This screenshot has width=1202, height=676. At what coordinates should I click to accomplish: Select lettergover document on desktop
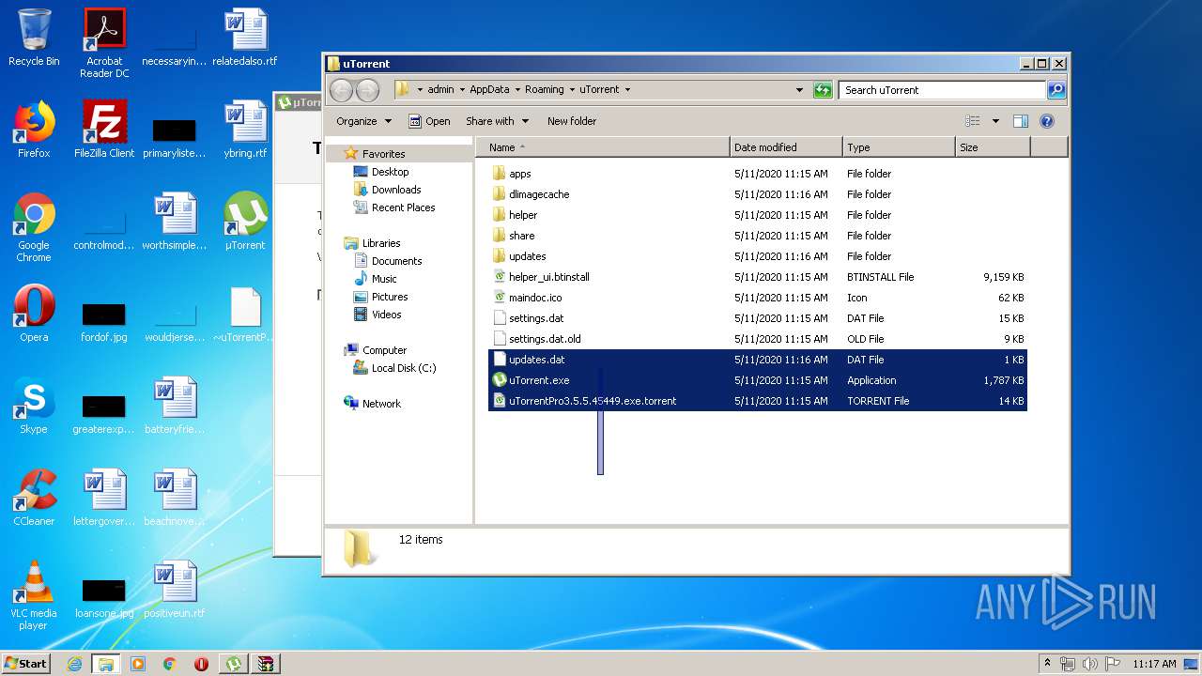tap(104, 498)
